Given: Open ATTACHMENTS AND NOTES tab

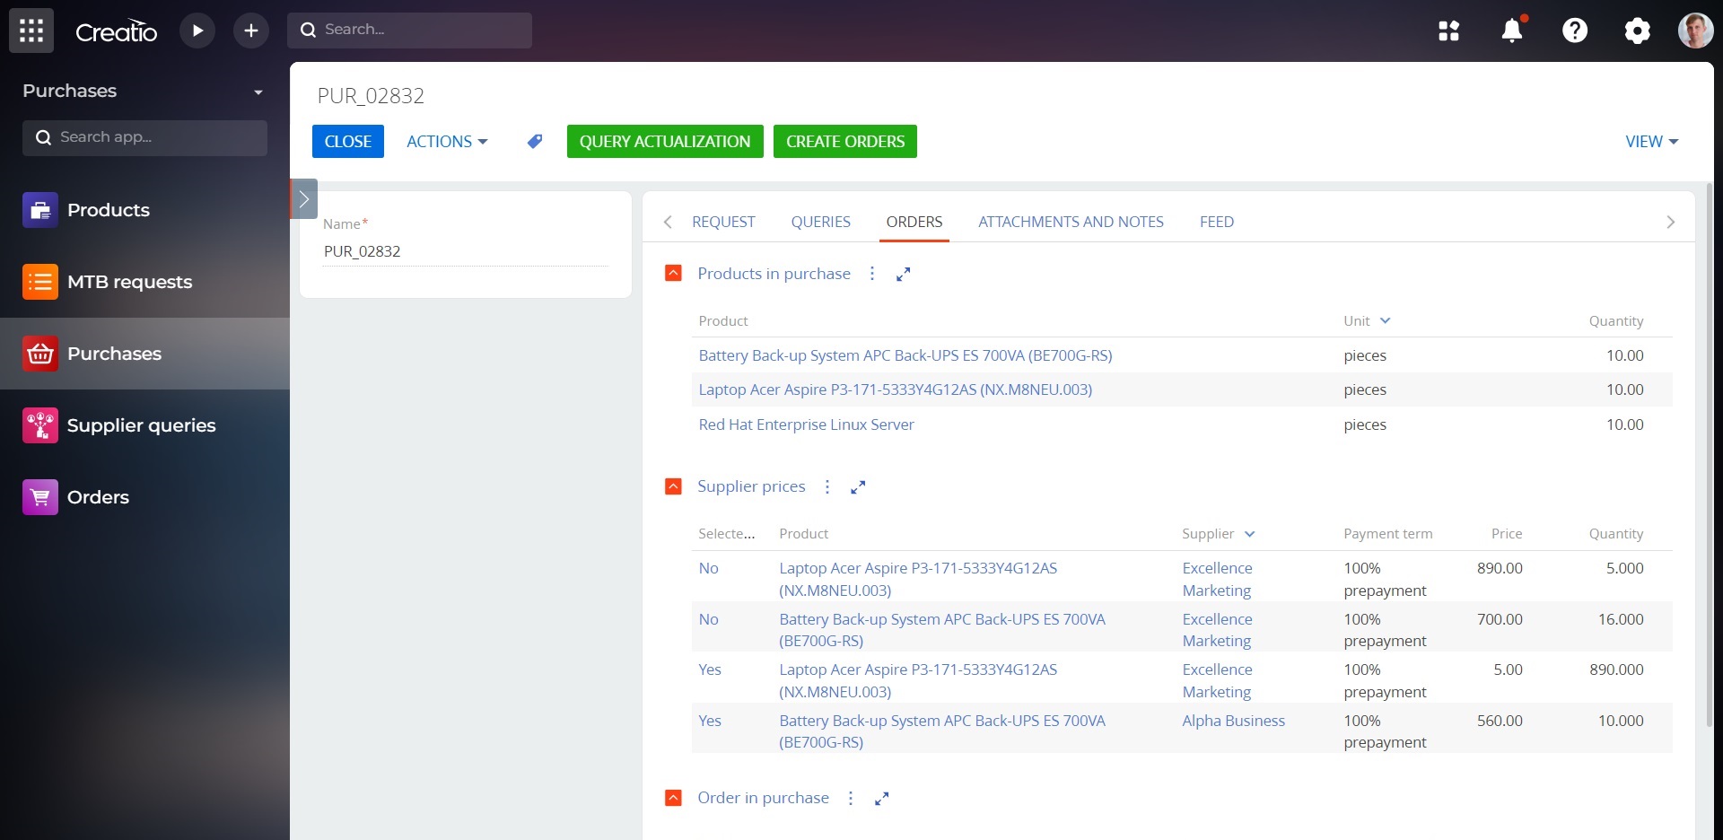Looking at the screenshot, I should coord(1071,222).
